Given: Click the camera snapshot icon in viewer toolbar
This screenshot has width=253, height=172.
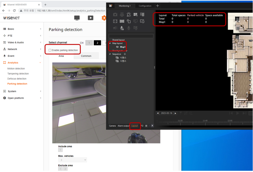Looking at the screenshot, I should click(x=115, y=15).
